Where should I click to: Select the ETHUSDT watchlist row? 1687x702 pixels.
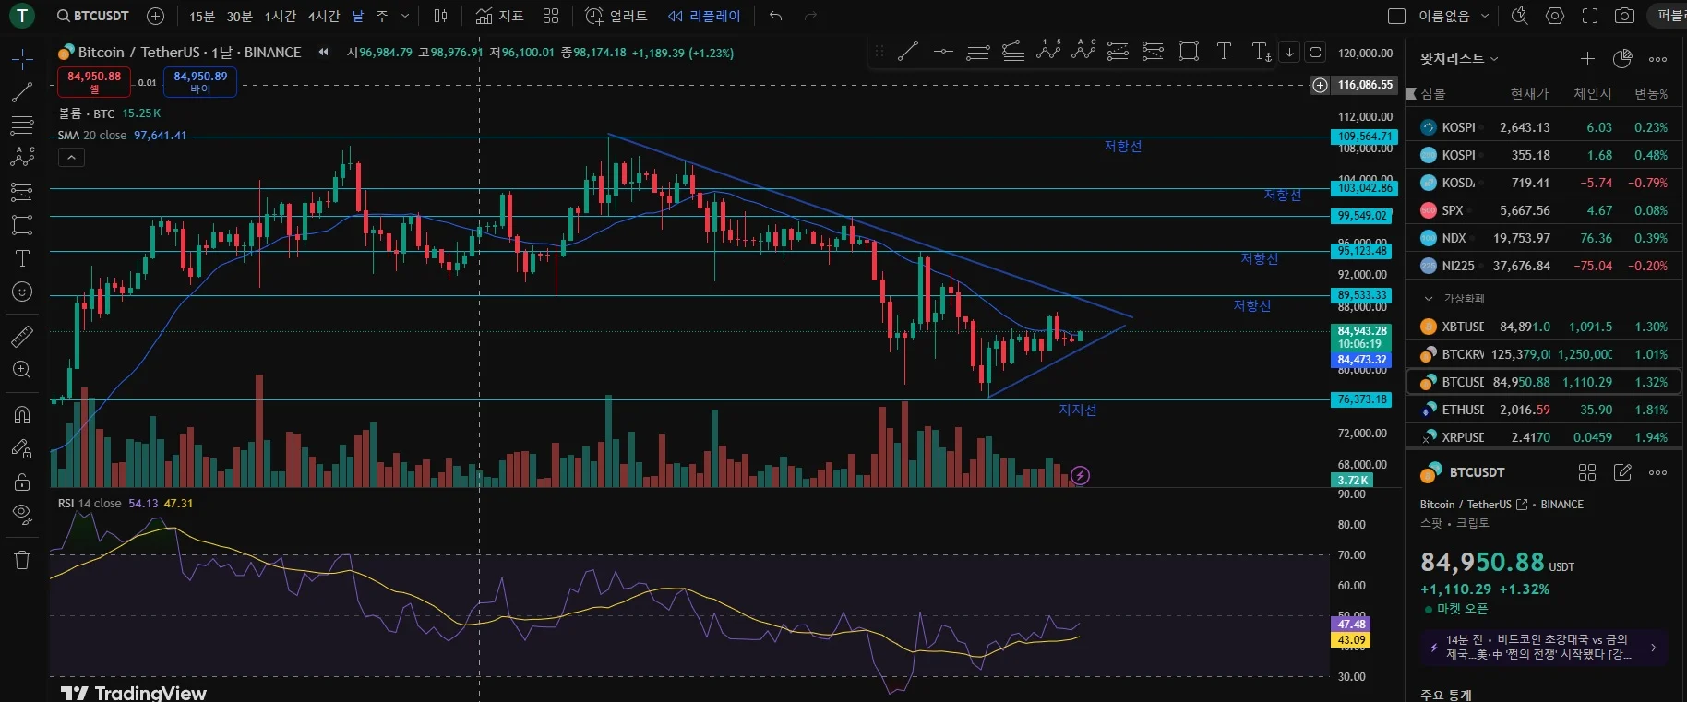point(1544,410)
